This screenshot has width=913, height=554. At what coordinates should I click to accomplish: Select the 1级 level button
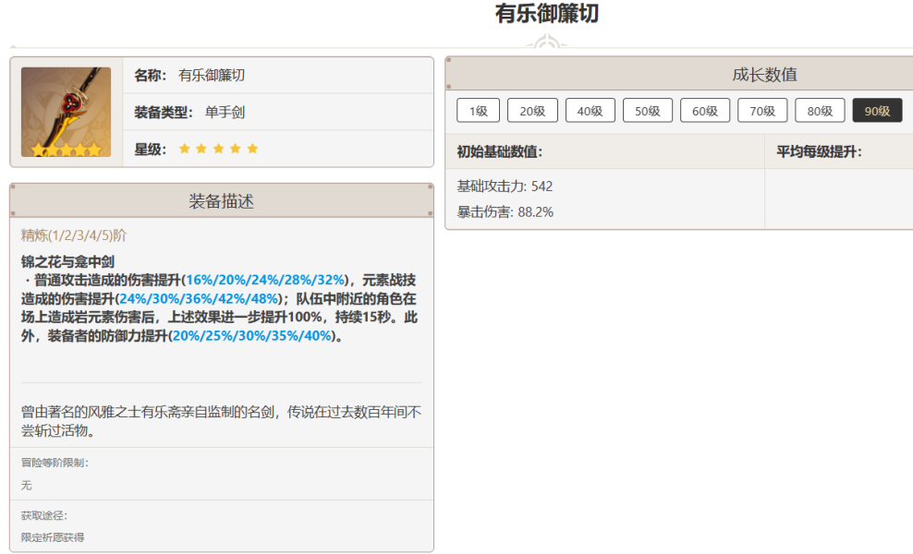478,111
